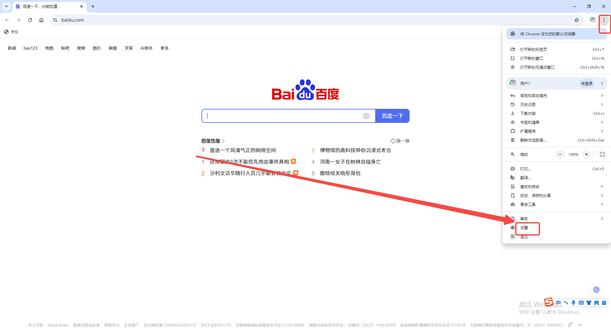Expand the 更多 navigation menu
Screen dimensions: 611x331
(x=165, y=48)
